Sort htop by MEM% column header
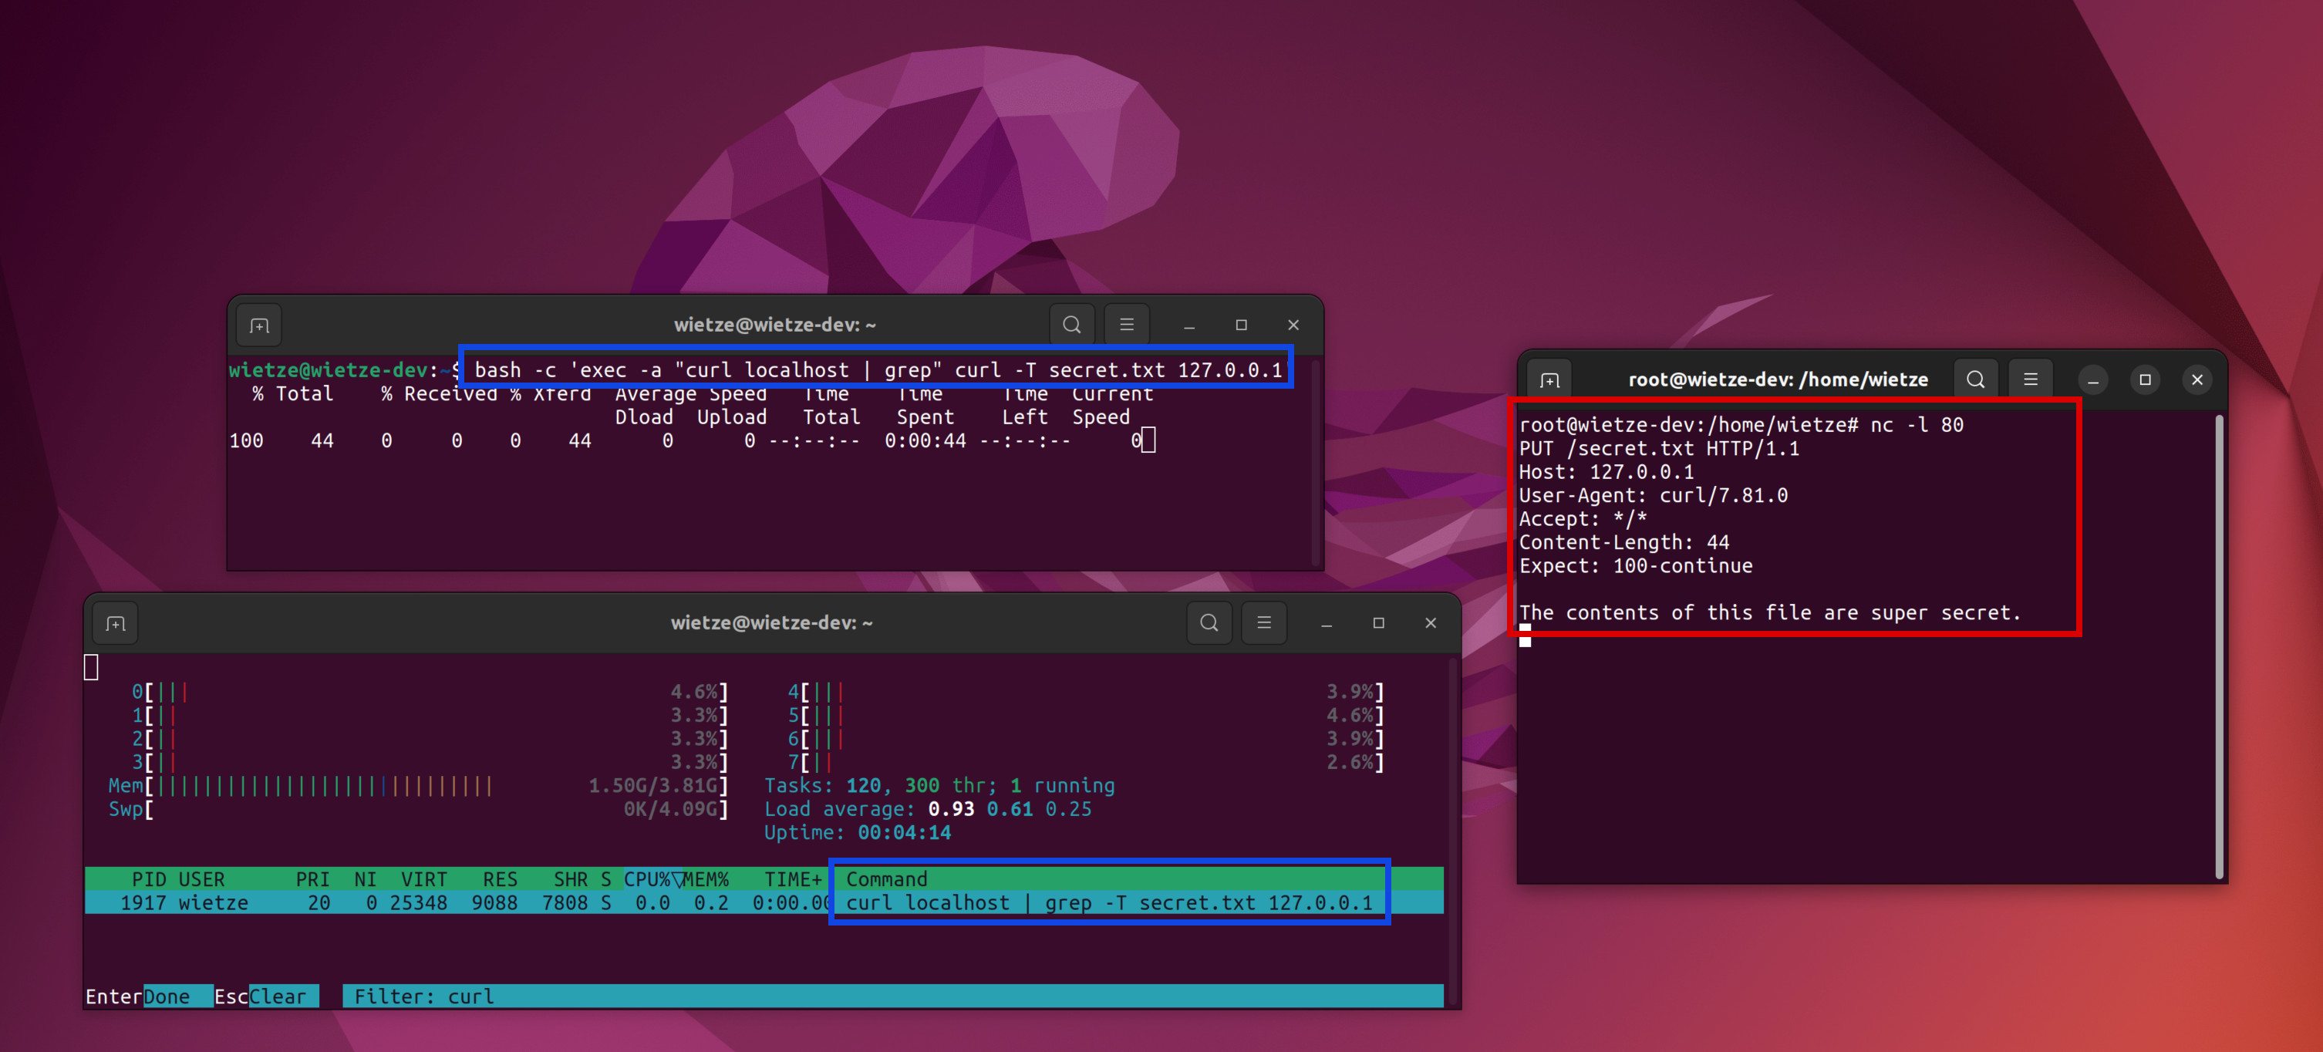The height and width of the screenshot is (1052, 2323). click(x=706, y=879)
